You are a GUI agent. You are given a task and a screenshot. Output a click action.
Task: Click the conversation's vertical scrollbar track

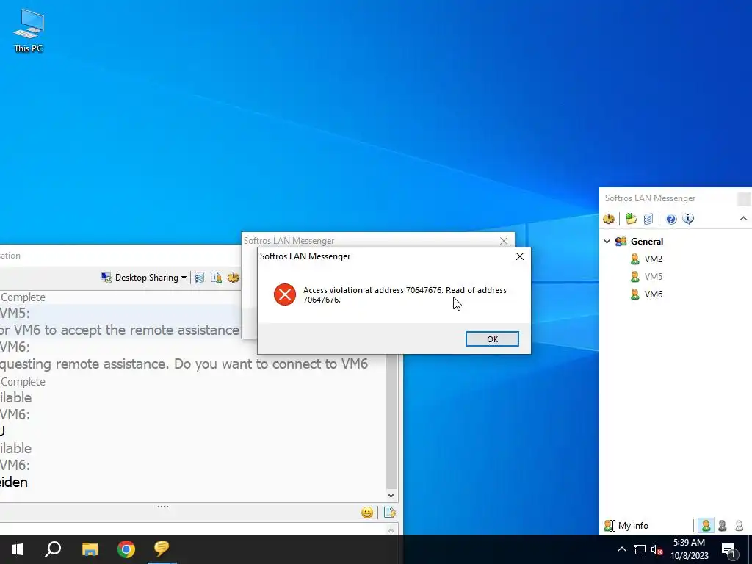point(391,422)
